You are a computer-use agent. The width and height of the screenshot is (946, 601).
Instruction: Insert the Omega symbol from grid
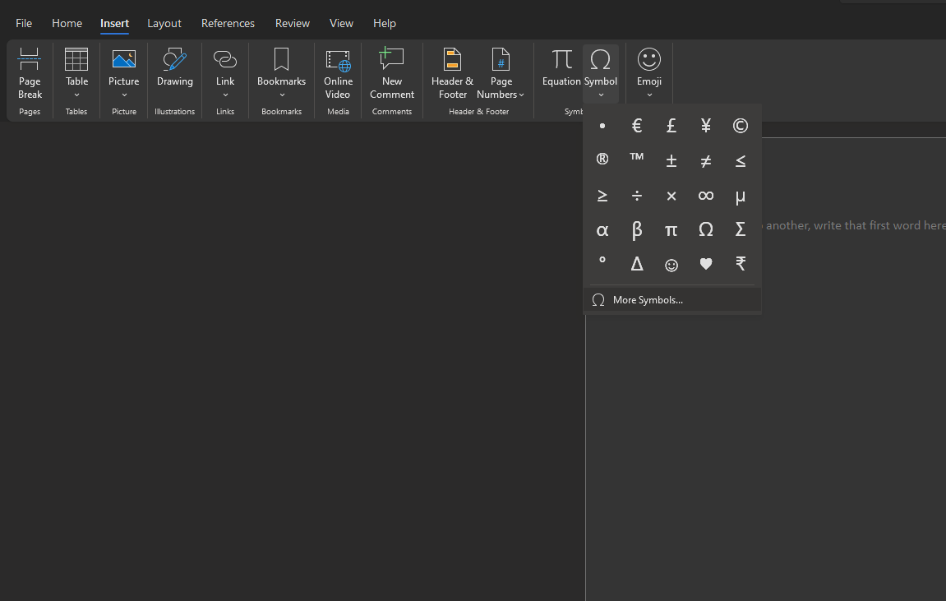pos(706,230)
